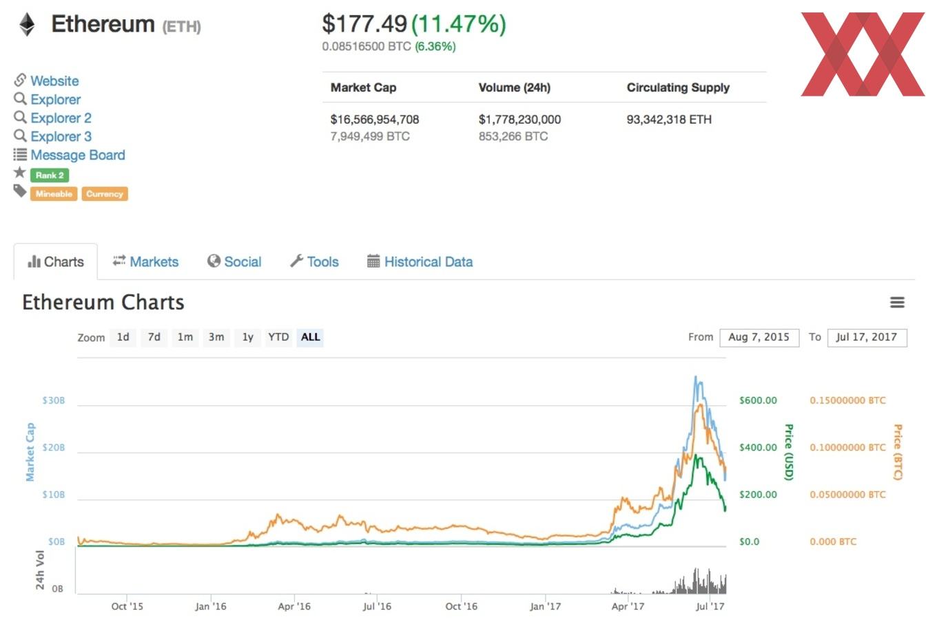Open the Explorer 3 link
Image resolution: width=937 pixels, height=624 pixels.
pos(61,137)
